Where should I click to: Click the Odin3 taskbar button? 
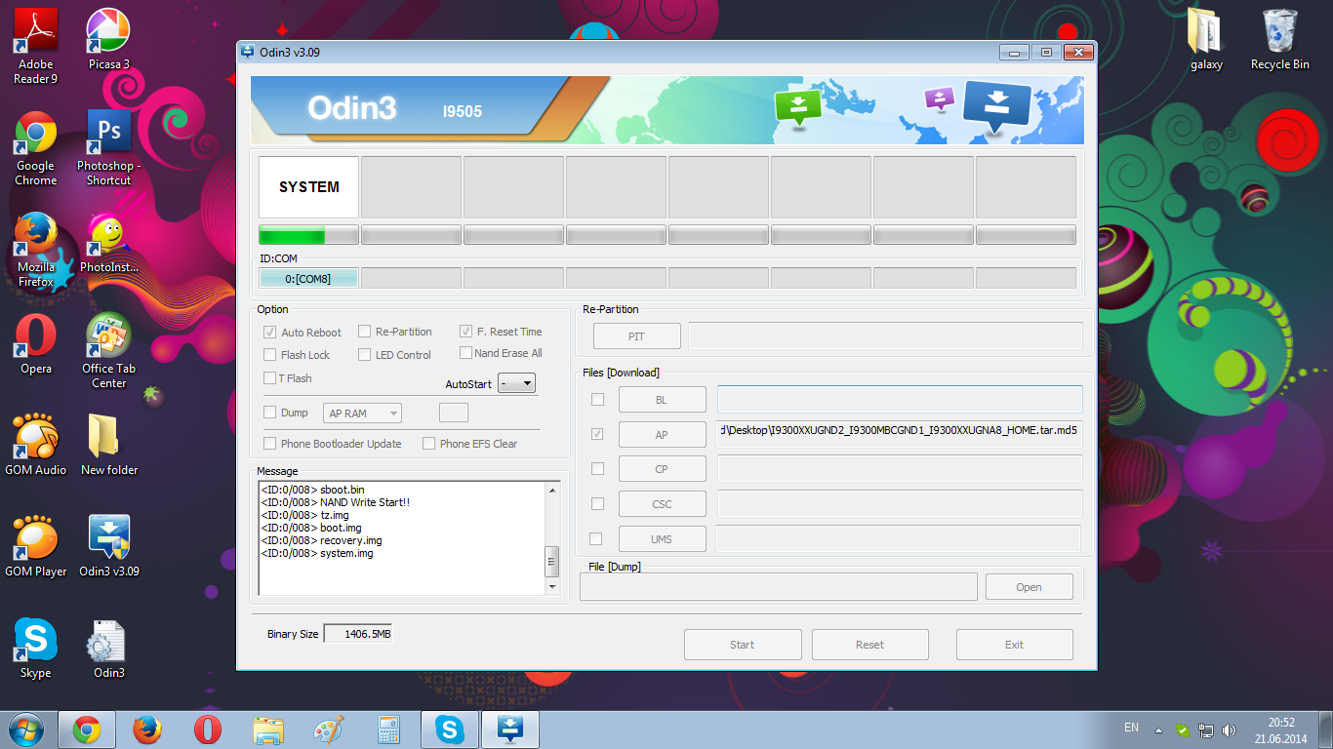(x=511, y=729)
